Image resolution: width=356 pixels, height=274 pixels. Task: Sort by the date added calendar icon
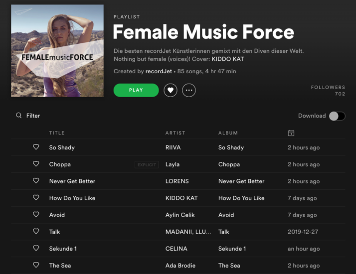[291, 133]
